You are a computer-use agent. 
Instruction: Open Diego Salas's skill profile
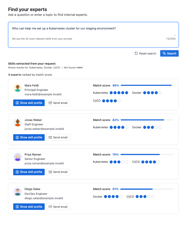coord(29,206)
